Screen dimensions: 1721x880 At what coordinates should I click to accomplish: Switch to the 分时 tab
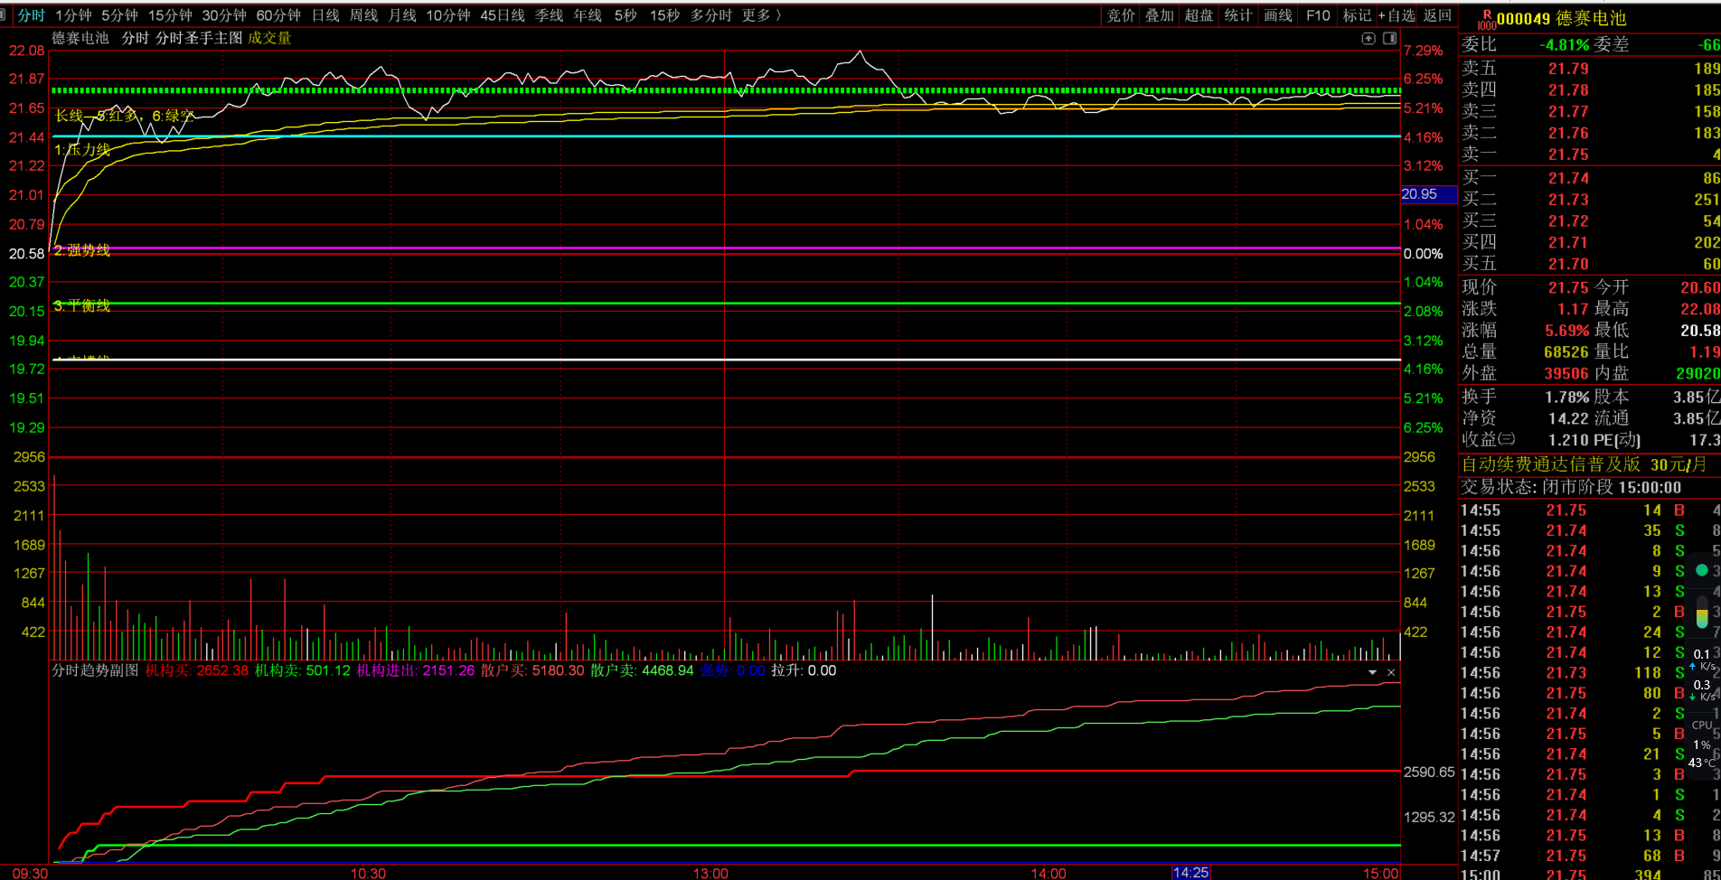31,15
